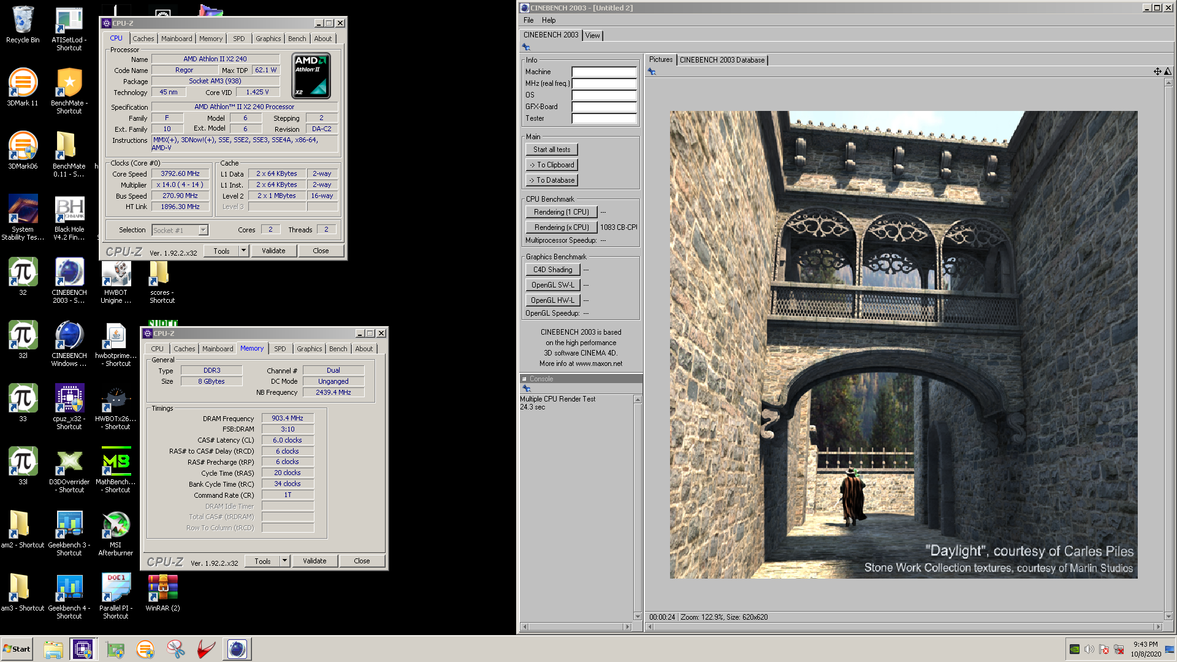The image size is (1177, 662).
Task: Click the console horizontal scrollbar
Action: tap(576, 626)
